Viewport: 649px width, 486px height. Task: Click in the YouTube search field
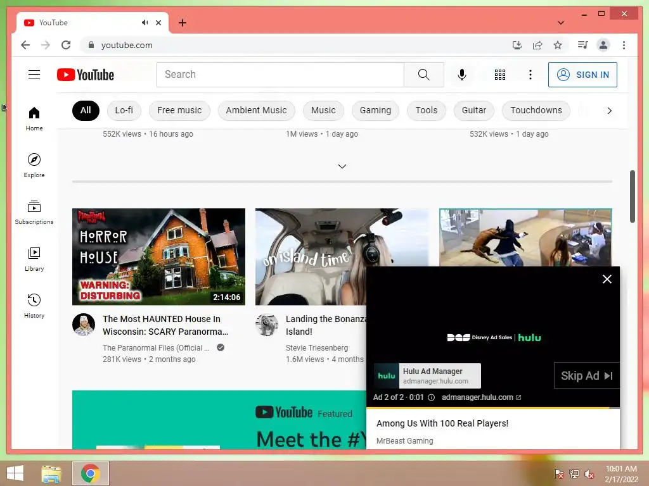[280, 75]
